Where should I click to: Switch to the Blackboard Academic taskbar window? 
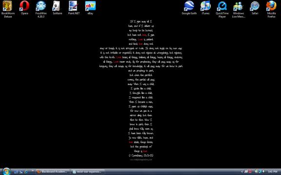click(53, 172)
